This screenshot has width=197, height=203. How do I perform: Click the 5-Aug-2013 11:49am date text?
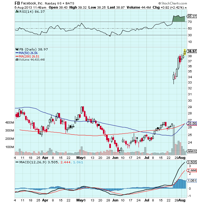[30, 8]
